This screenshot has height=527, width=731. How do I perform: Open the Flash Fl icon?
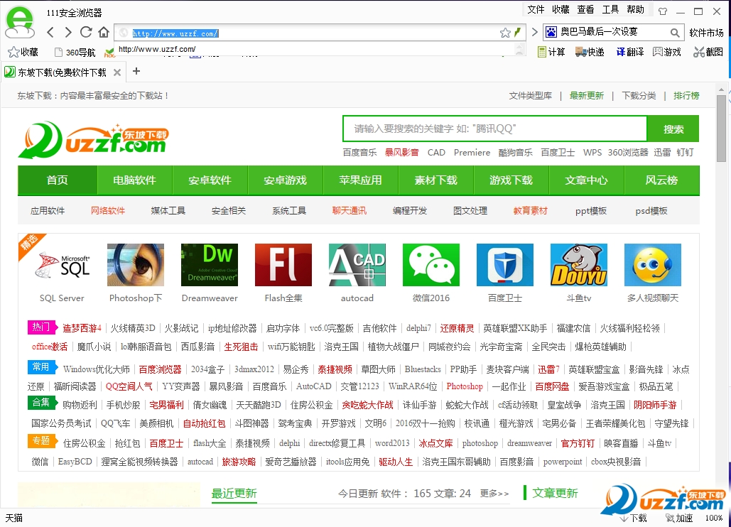(x=283, y=265)
